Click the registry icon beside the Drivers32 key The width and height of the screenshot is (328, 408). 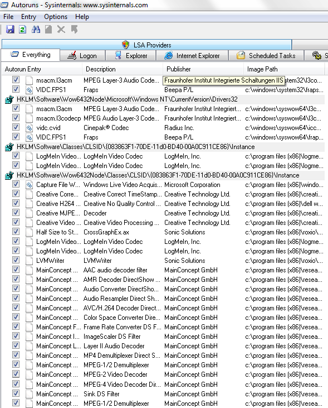click(9, 99)
